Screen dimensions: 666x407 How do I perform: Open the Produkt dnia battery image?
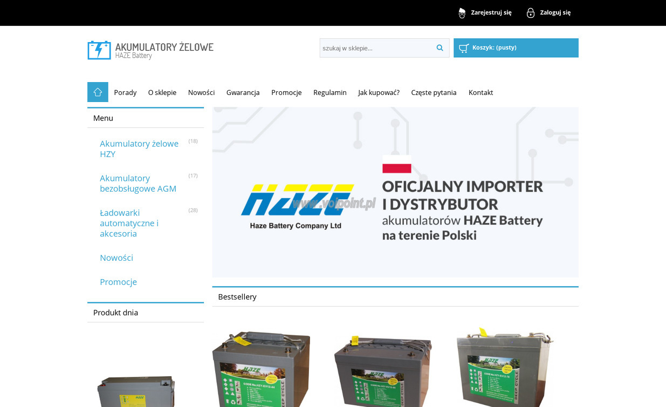click(136, 391)
